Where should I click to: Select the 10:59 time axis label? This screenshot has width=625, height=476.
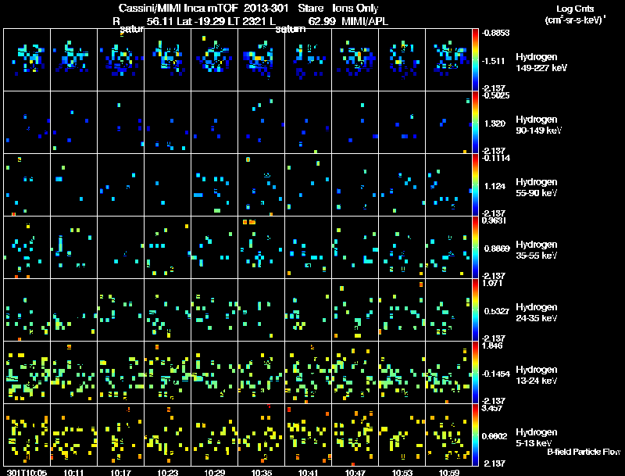pyautogui.click(x=449, y=472)
